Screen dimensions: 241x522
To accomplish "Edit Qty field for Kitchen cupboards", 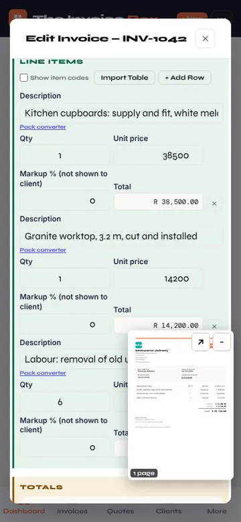I will tap(64, 155).
